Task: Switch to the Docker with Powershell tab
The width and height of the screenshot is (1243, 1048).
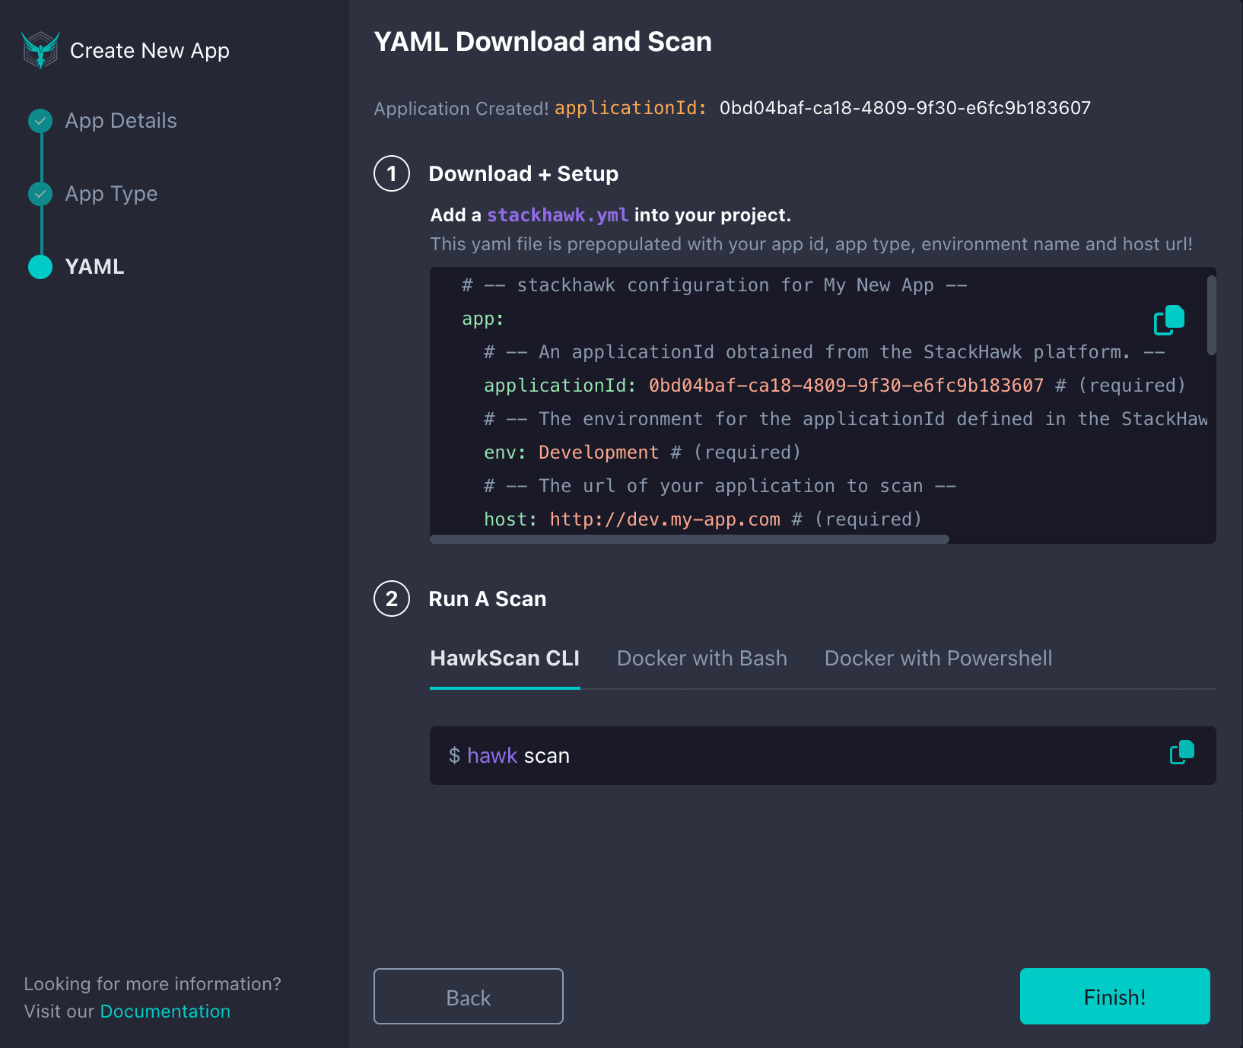Action: (939, 659)
